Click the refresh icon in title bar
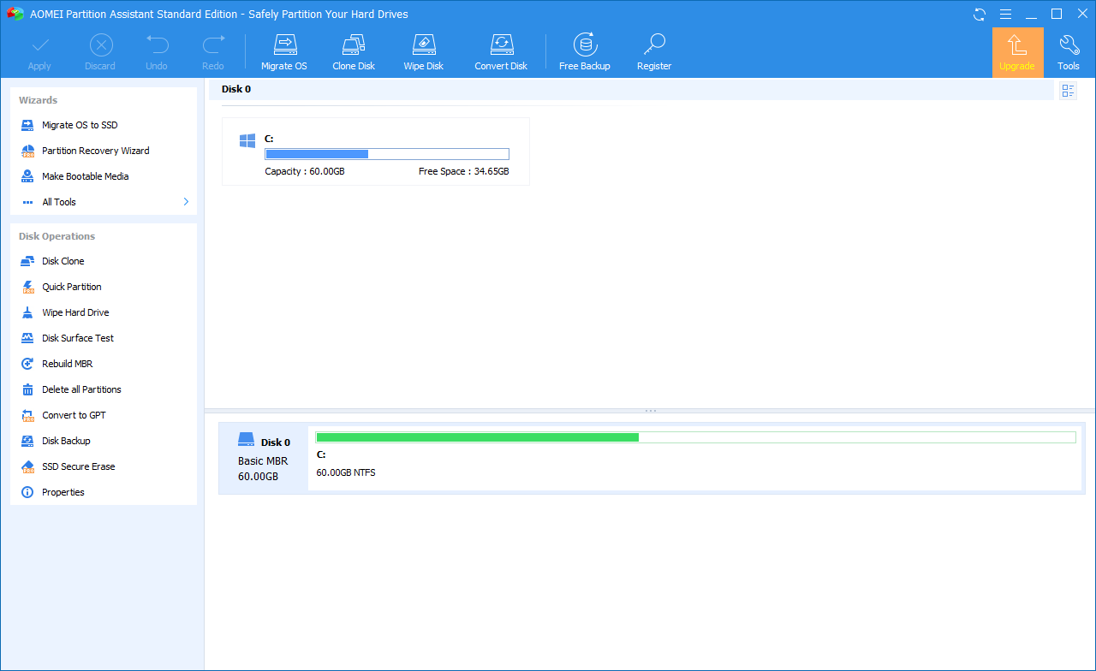The image size is (1096, 671). 980,14
